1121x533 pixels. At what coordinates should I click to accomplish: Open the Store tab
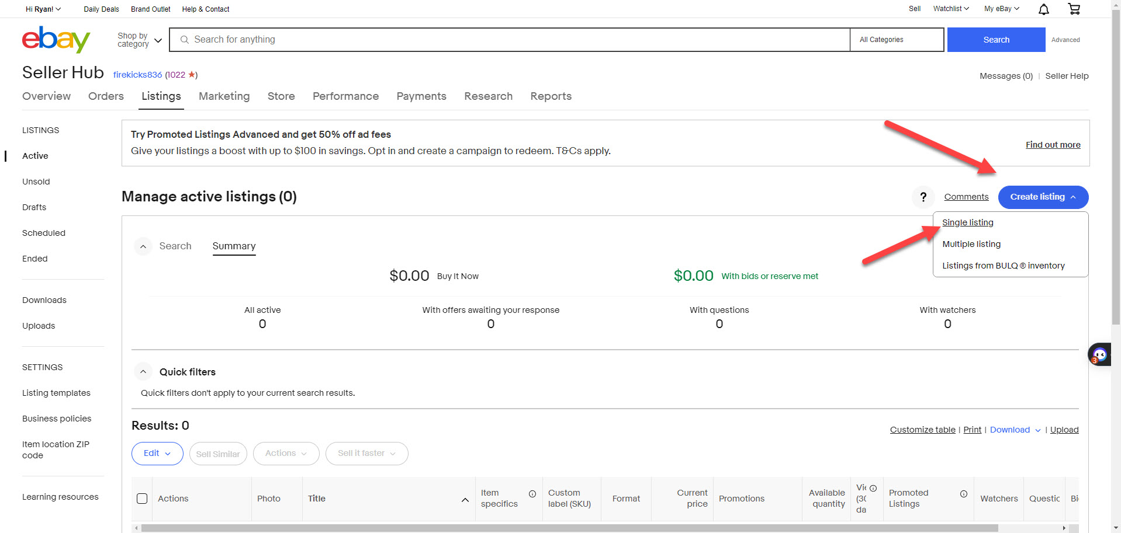click(x=281, y=96)
